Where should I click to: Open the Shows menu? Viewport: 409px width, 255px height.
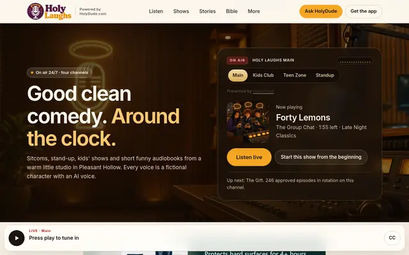tap(181, 11)
